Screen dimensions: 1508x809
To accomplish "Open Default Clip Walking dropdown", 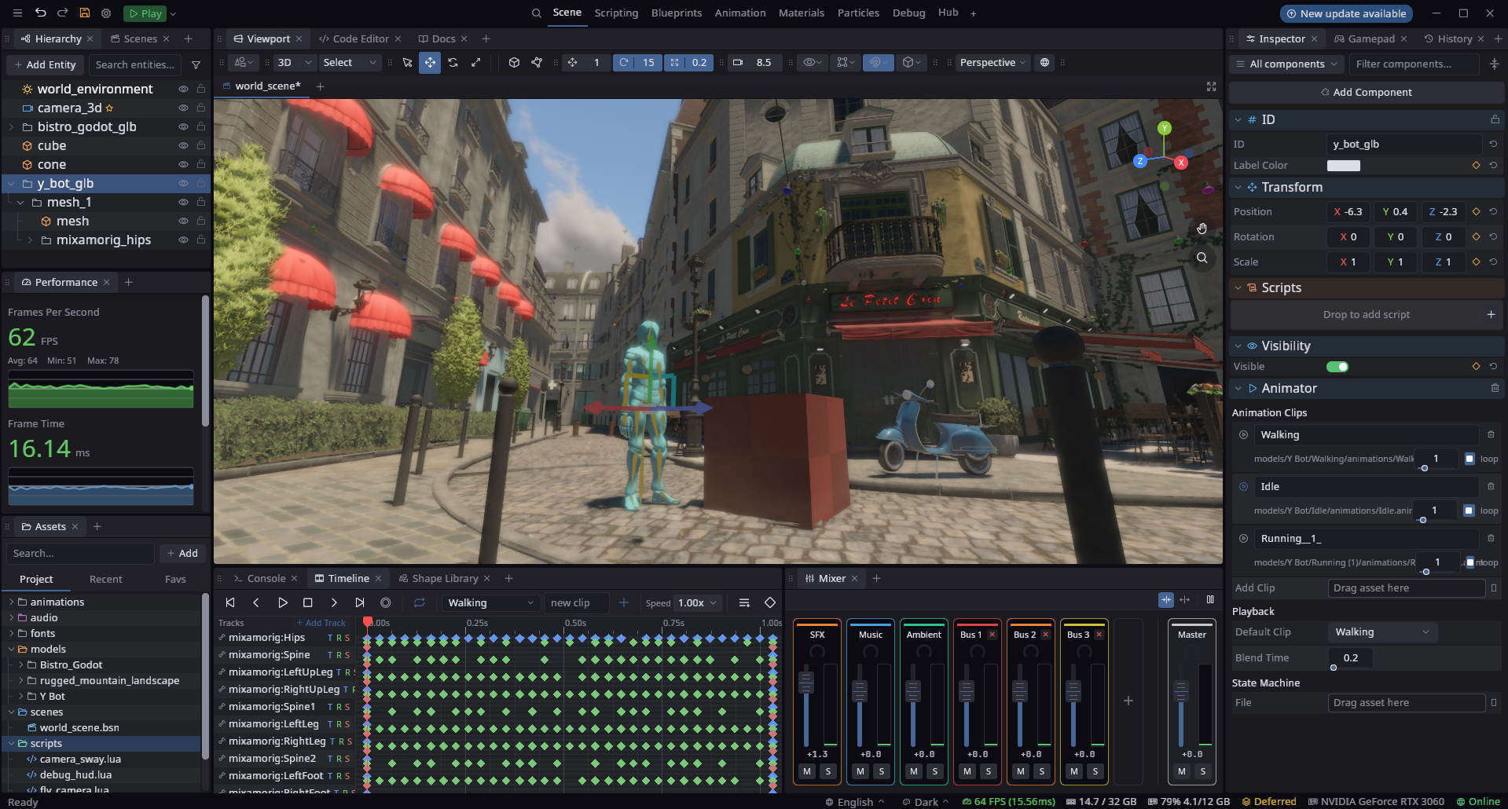I will click(x=1382, y=632).
